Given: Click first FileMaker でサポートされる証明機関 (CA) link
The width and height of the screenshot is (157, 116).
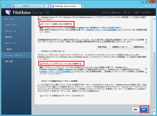Looking at the screenshot, I should (103, 30).
